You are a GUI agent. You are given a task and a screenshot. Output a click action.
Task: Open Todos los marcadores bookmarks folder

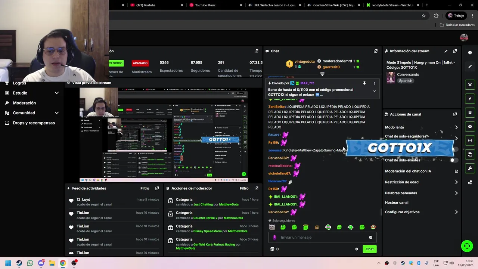click(457, 25)
